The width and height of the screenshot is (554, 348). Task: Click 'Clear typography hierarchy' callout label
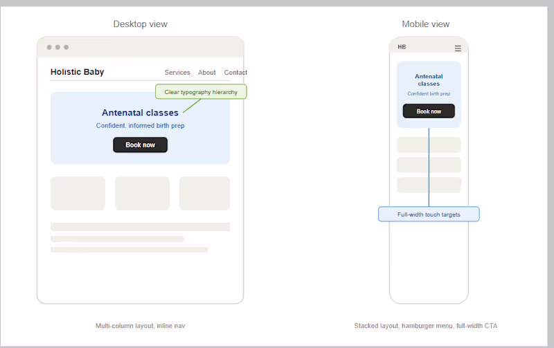tap(201, 92)
